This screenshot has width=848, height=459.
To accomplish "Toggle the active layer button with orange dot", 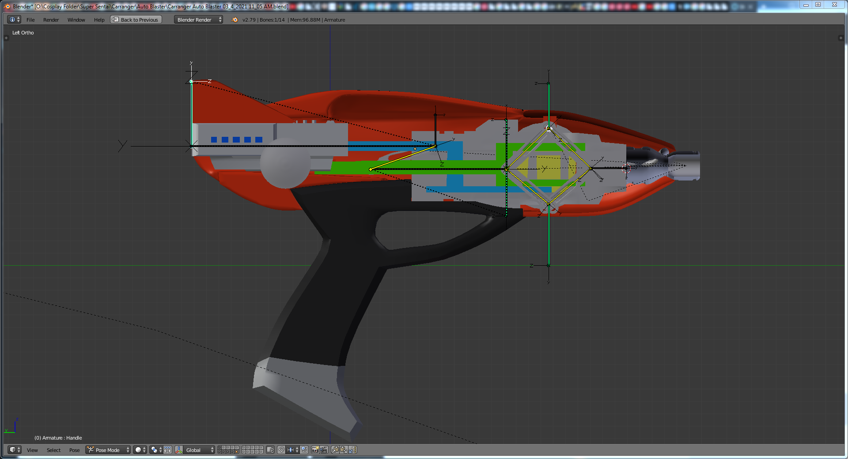I will click(237, 452).
